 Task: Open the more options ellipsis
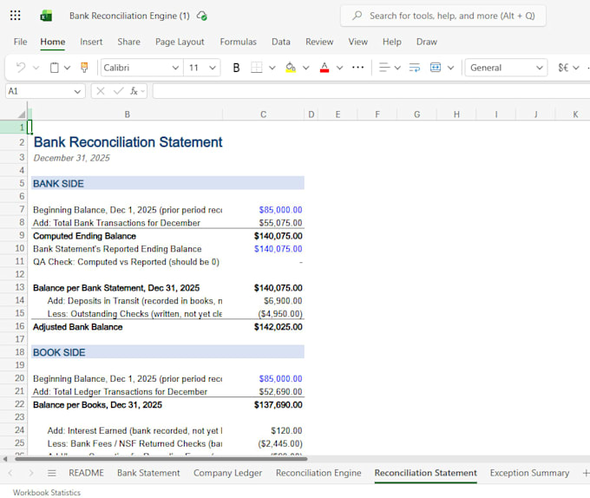coord(357,68)
